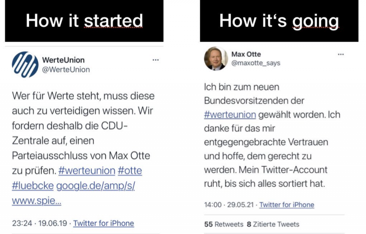The width and height of the screenshot is (366, 234).
Task: Click the WerteUnion logo avatar
Action: tap(25, 64)
